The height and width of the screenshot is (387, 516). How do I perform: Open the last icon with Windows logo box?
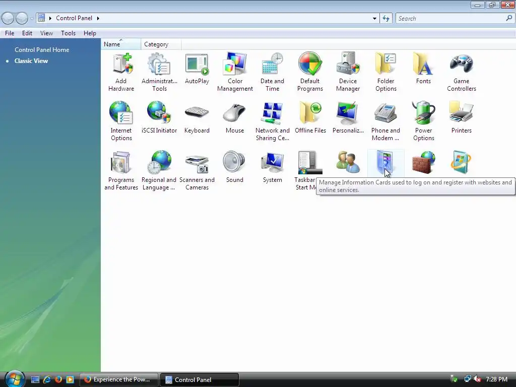point(462,162)
